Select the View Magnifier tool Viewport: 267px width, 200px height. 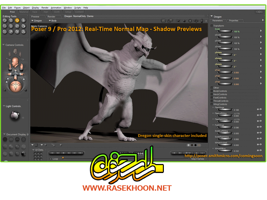(11, 32)
